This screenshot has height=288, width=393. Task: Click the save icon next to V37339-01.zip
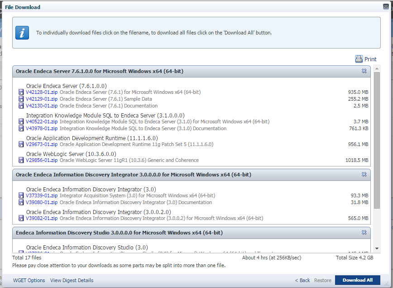point(21,195)
